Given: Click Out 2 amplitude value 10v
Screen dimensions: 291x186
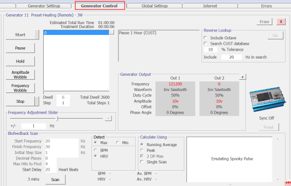Looking at the screenshot, I should [x=219, y=101].
